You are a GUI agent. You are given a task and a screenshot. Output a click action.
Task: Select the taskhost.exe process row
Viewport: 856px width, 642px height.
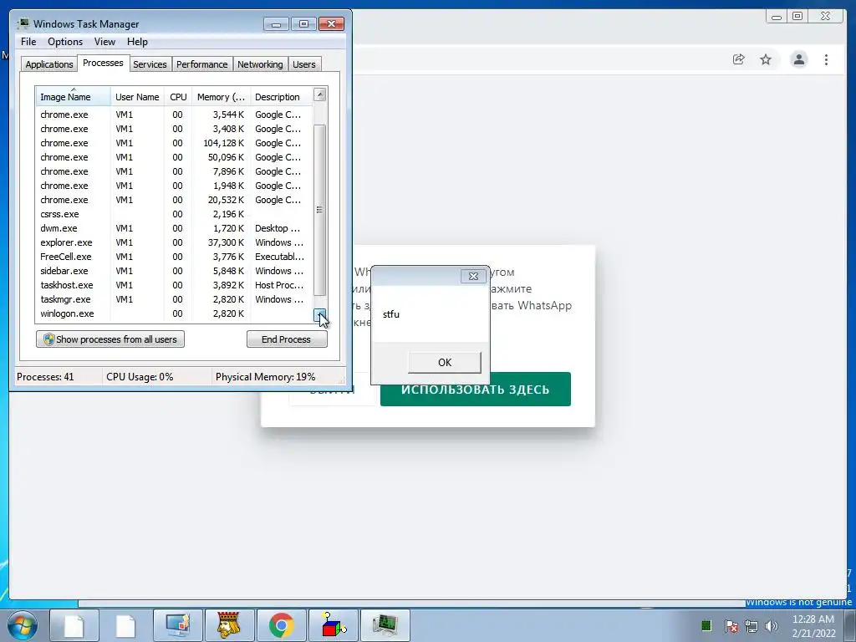174,285
